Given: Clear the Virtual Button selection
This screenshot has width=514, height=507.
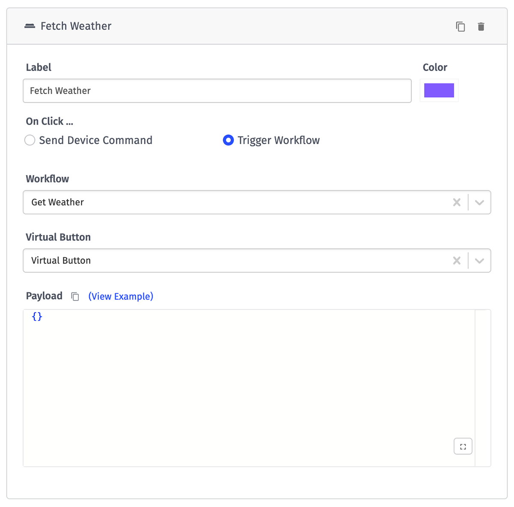Looking at the screenshot, I should point(457,261).
